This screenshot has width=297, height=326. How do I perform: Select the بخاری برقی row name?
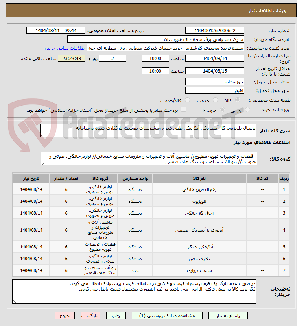coord(199,259)
